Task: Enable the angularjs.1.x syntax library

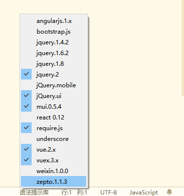Action: tap(54, 21)
